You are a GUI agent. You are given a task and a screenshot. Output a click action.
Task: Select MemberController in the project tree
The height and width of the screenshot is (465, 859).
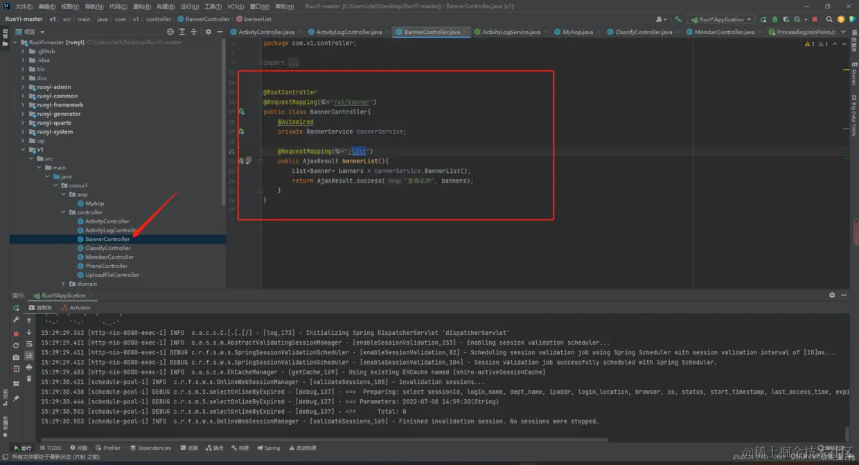pyautogui.click(x=109, y=257)
